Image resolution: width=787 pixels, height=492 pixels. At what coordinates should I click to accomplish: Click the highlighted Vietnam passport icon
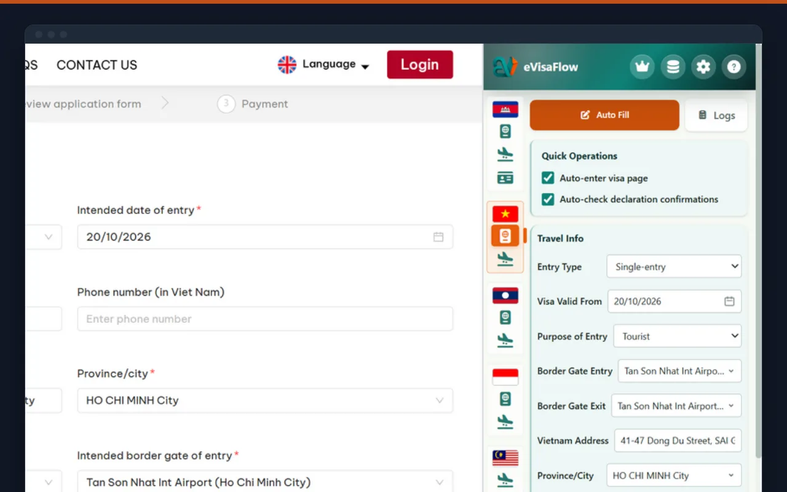click(x=505, y=236)
